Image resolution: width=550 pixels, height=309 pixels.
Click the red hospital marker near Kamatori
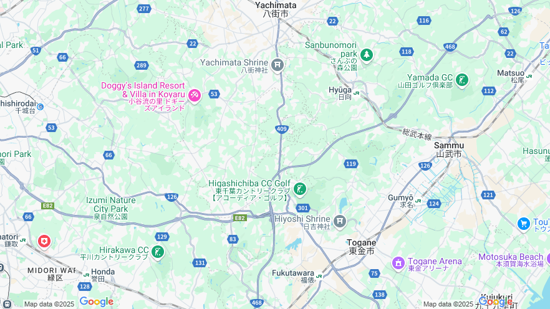[x=44, y=241]
